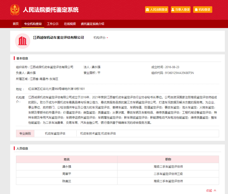
Task: Click the 机构简介 description paragraph
Action: click(x=123, y=110)
